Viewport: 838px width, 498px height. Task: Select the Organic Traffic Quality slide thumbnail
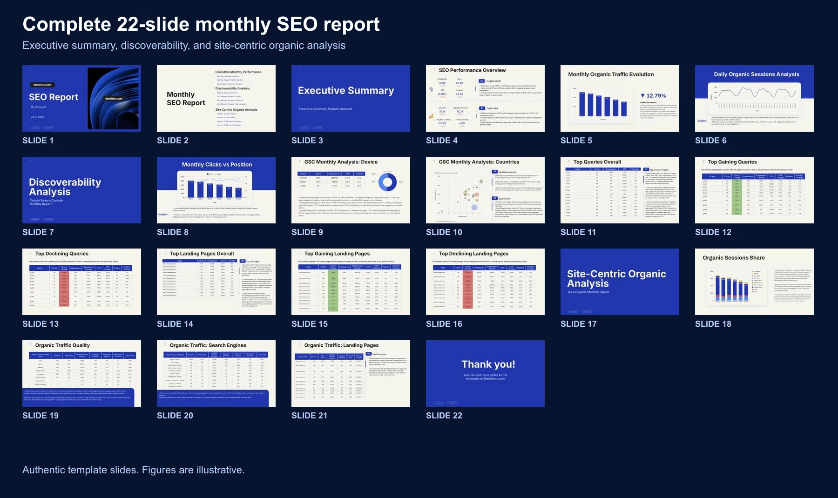tap(81, 373)
